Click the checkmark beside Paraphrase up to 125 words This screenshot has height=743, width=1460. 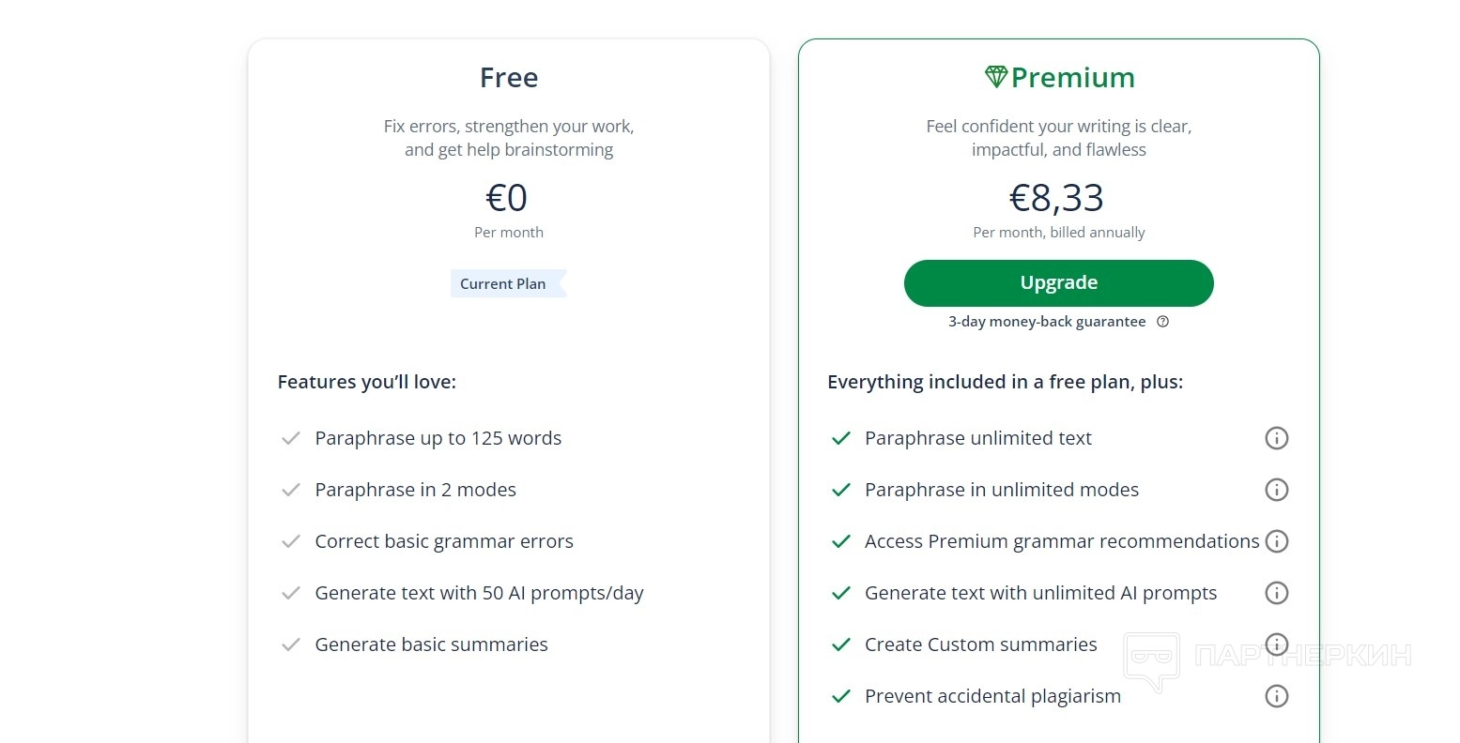[x=291, y=438]
